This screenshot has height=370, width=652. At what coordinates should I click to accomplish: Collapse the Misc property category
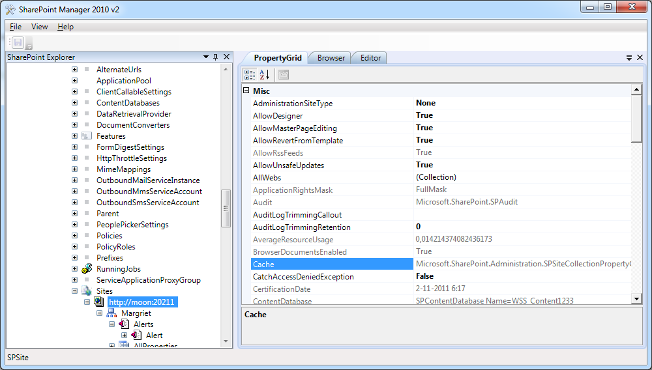[246, 91]
